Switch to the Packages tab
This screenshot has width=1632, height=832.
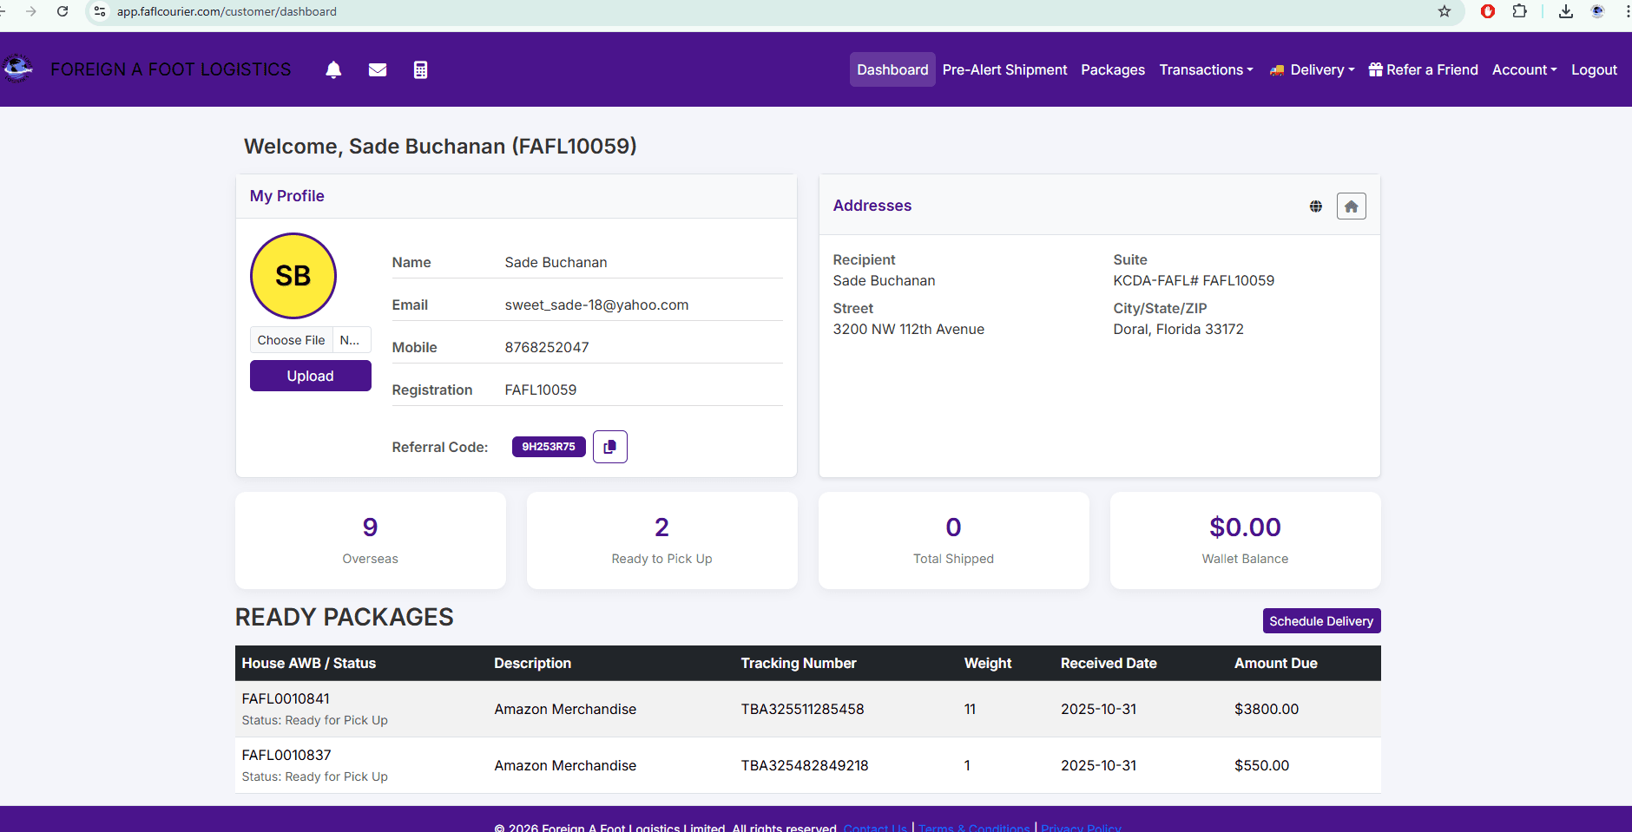click(x=1112, y=69)
